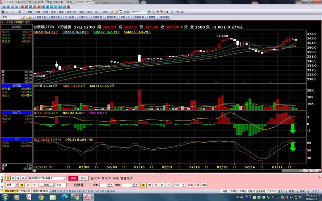This screenshot has width=322, height=201.
Task: Click the monitor icon beside stock code
Action: (x=149, y=12)
